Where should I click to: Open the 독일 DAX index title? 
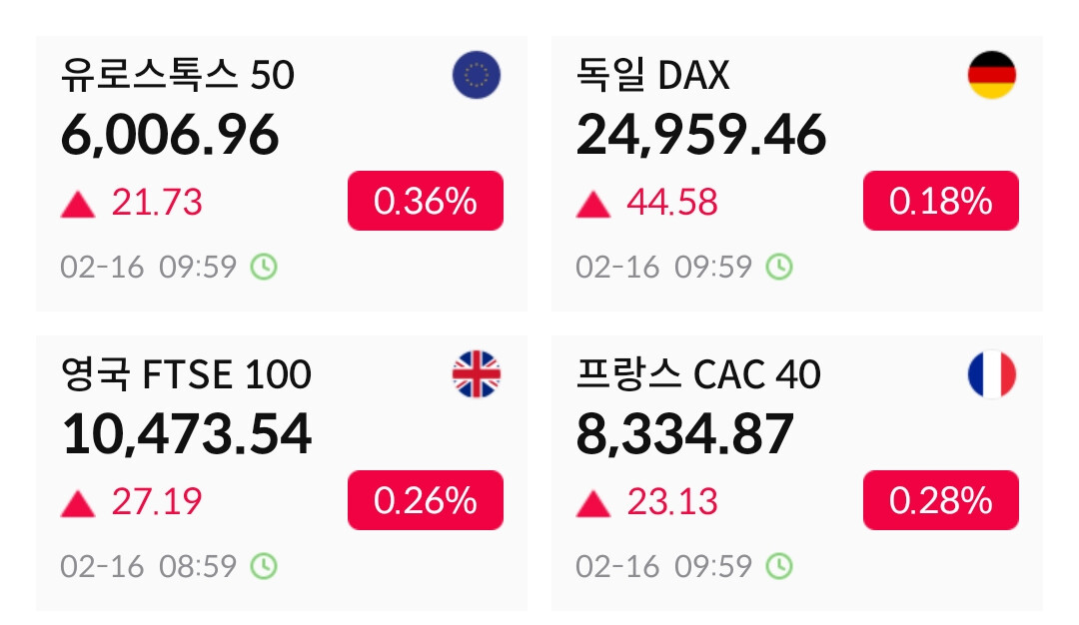click(652, 76)
